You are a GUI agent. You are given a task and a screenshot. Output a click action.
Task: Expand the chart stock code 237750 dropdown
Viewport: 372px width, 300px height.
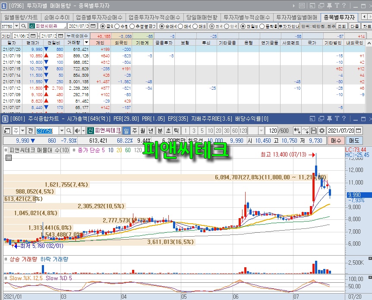[62, 131]
